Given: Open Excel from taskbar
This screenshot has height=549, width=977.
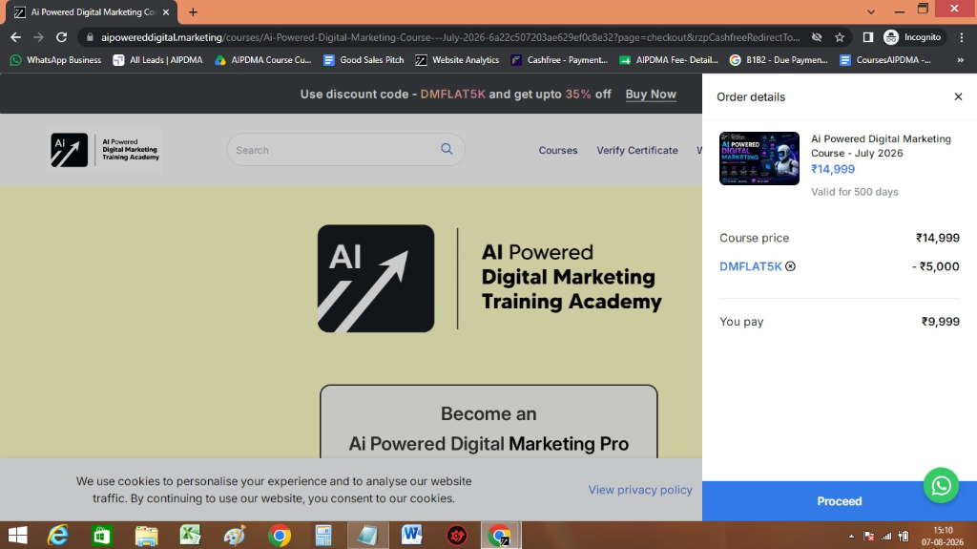Looking at the screenshot, I should click(x=190, y=536).
